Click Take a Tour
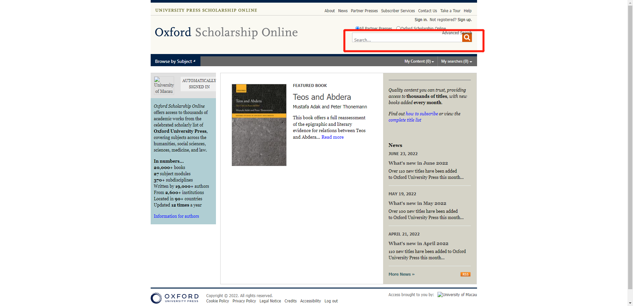The height and width of the screenshot is (306, 633). coord(450,11)
